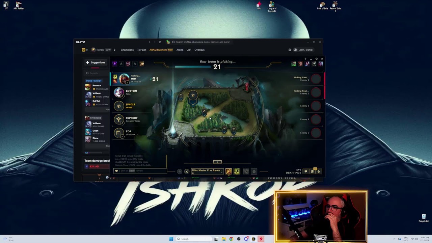The image size is (432, 243).
Task: Click the chat input box in champion select
Action: (140, 171)
